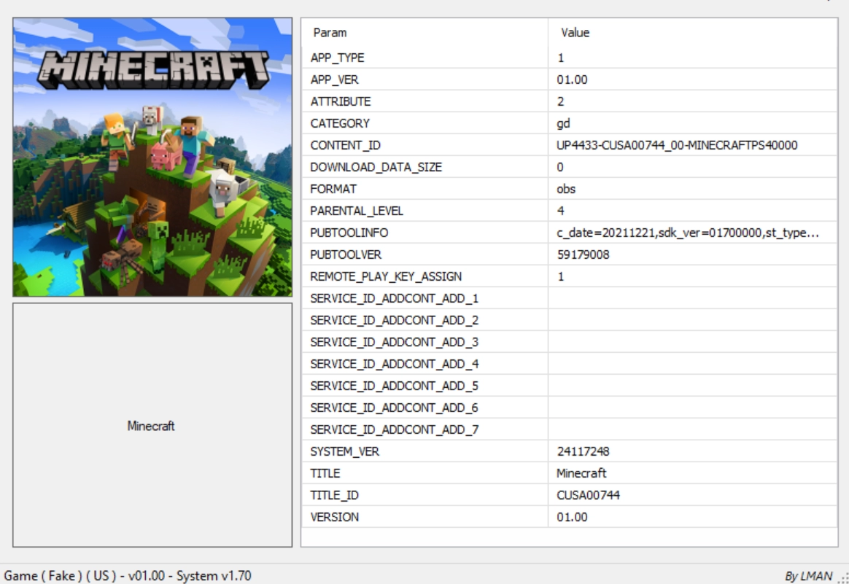The image size is (849, 584).
Task: Click the FORMAT value obs
Action: click(x=566, y=189)
